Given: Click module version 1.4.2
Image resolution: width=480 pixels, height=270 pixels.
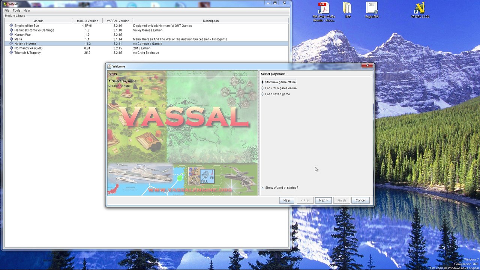Looking at the screenshot, I should point(87,43).
